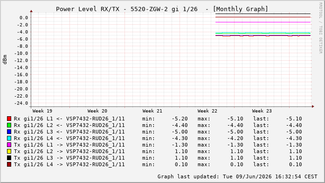Click the Rx L3 last value -5.00
The width and height of the screenshot is (325, 183).
click(x=294, y=132)
